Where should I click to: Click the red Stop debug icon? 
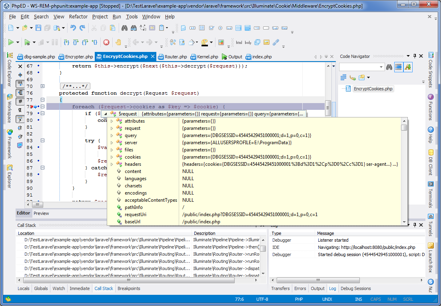click(x=106, y=42)
